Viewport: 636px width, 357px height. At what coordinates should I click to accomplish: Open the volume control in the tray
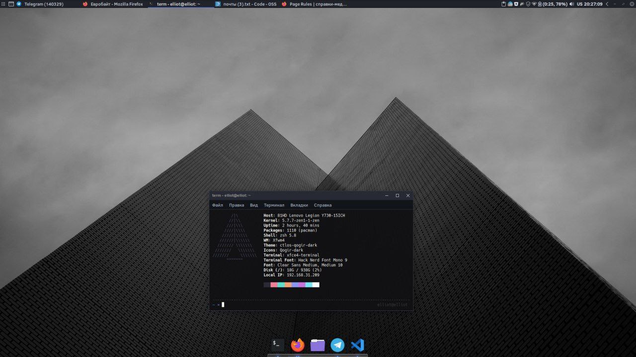(x=571, y=4)
